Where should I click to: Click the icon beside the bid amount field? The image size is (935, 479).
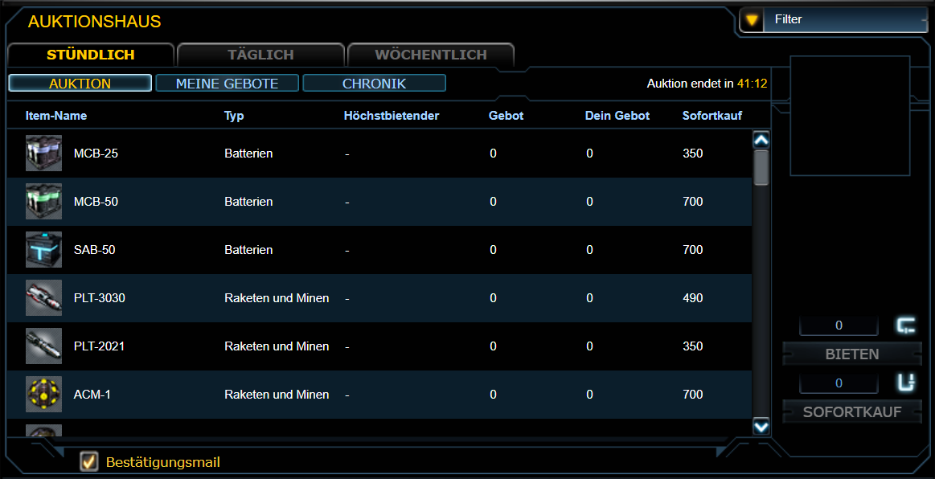[906, 325]
